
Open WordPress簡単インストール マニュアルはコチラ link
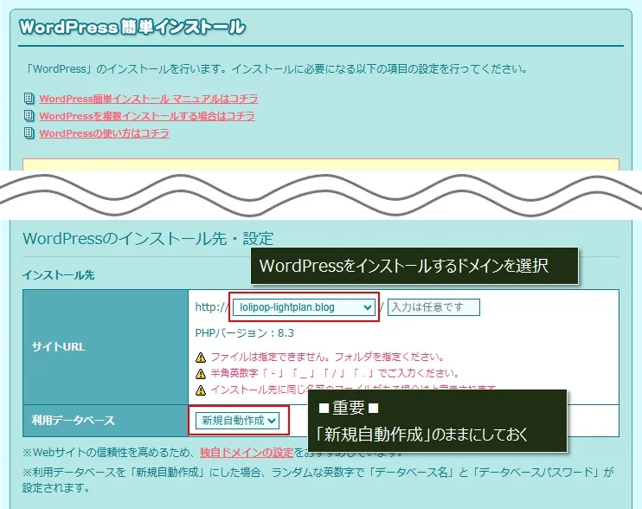(149, 99)
